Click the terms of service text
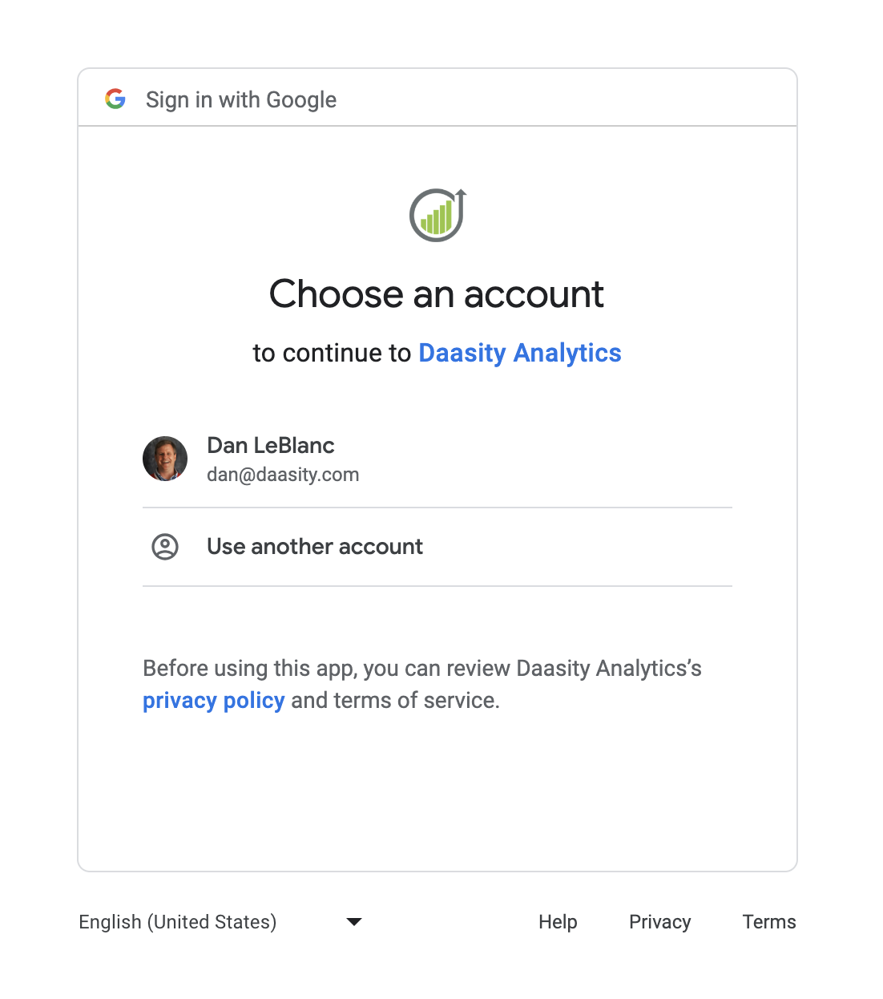 (416, 701)
